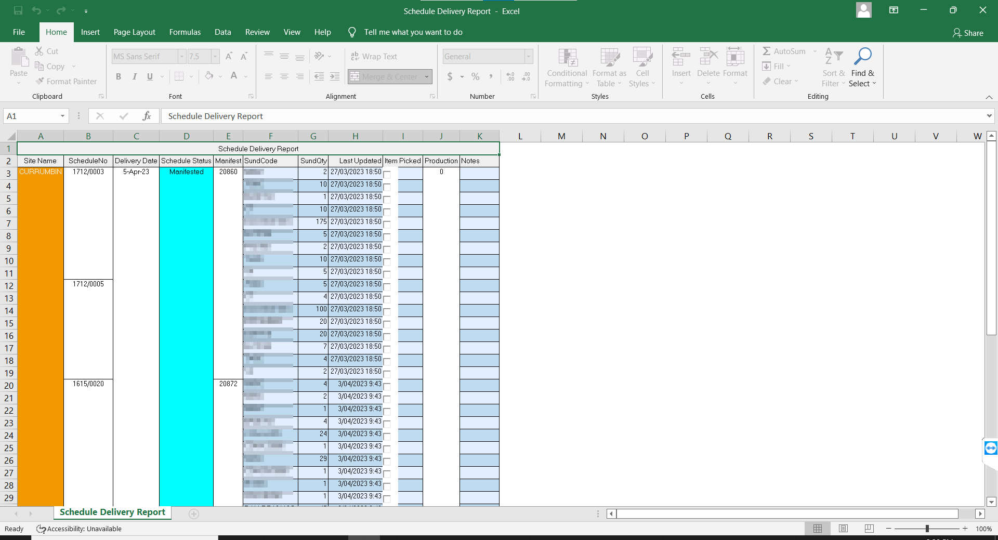Screen dimensions: 998x540
Task: Collapse the ribbon with the chevron
Action: click(989, 97)
